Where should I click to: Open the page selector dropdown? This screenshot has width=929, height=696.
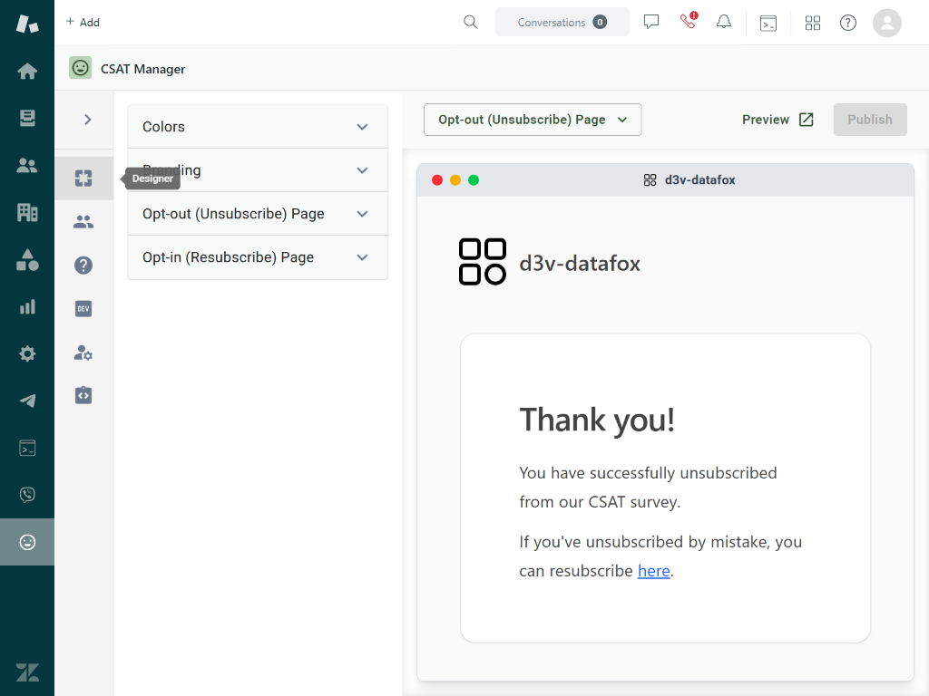point(533,120)
